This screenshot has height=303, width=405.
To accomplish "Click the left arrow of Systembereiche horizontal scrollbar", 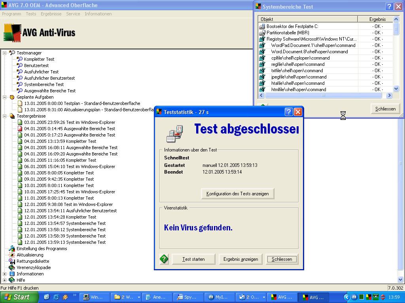I will pos(261,95).
